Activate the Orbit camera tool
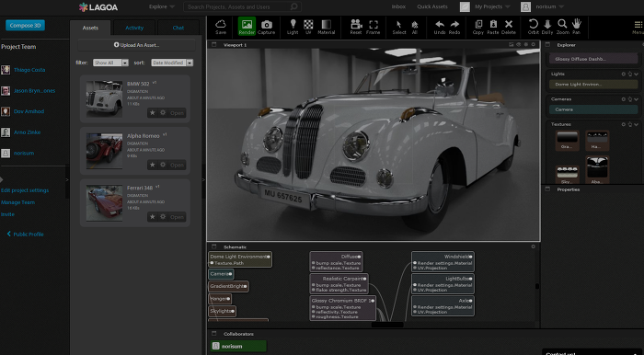 (x=533, y=27)
